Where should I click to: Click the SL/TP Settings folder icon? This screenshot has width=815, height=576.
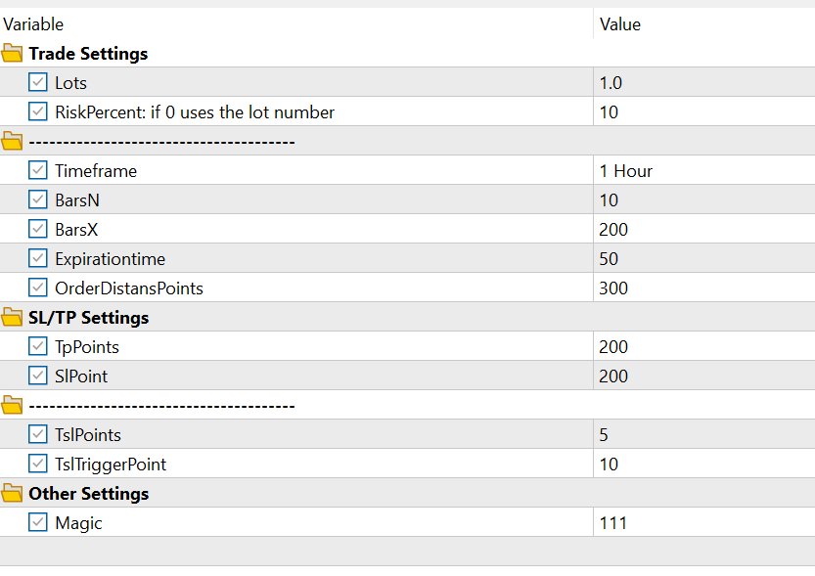pyautogui.click(x=12, y=317)
